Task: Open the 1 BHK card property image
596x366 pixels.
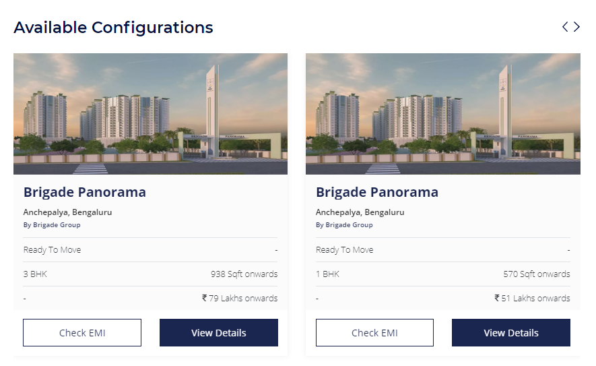Action: click(x=442, y=114)
